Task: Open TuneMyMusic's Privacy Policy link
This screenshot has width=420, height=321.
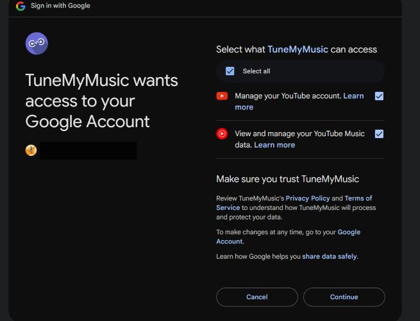Action: click(x=307, y=198)
